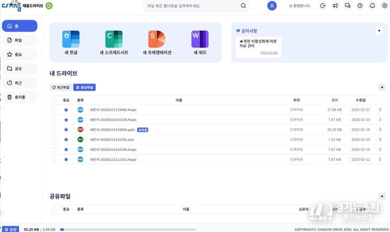Open more options menu for 새문서-20260212111552.hwpx
Screen dimensions: 390x232
(380, 159)
